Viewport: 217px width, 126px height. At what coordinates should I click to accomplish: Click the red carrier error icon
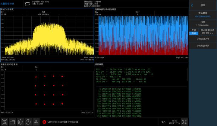pos(44,122)
